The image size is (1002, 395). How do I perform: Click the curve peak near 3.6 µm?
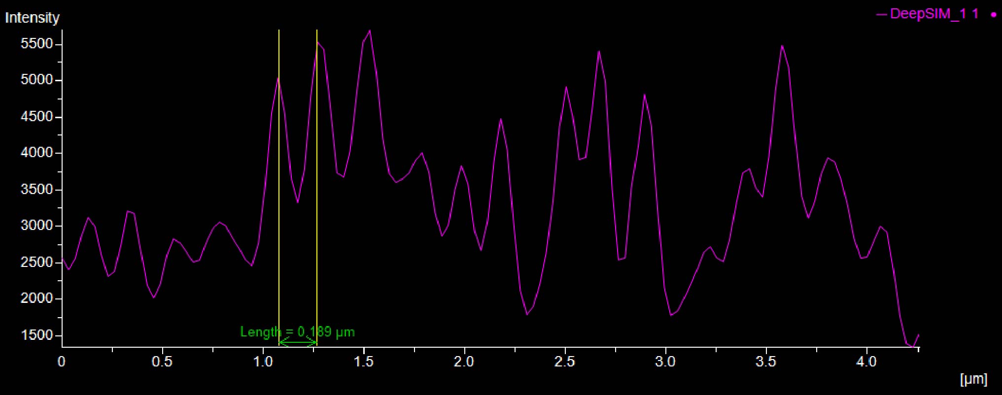pyautogui.click(x=782, y=46)
